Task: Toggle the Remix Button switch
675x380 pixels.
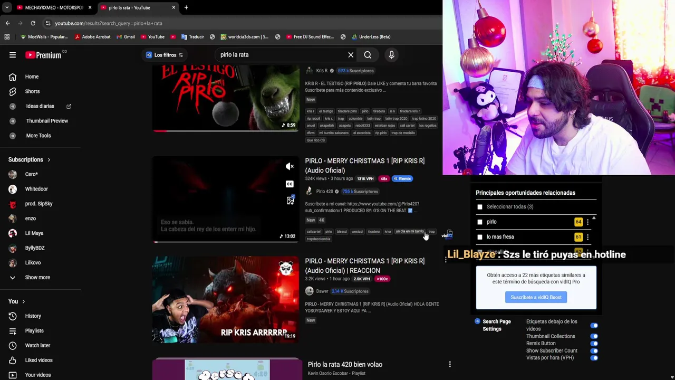Action: coord(594,344)
